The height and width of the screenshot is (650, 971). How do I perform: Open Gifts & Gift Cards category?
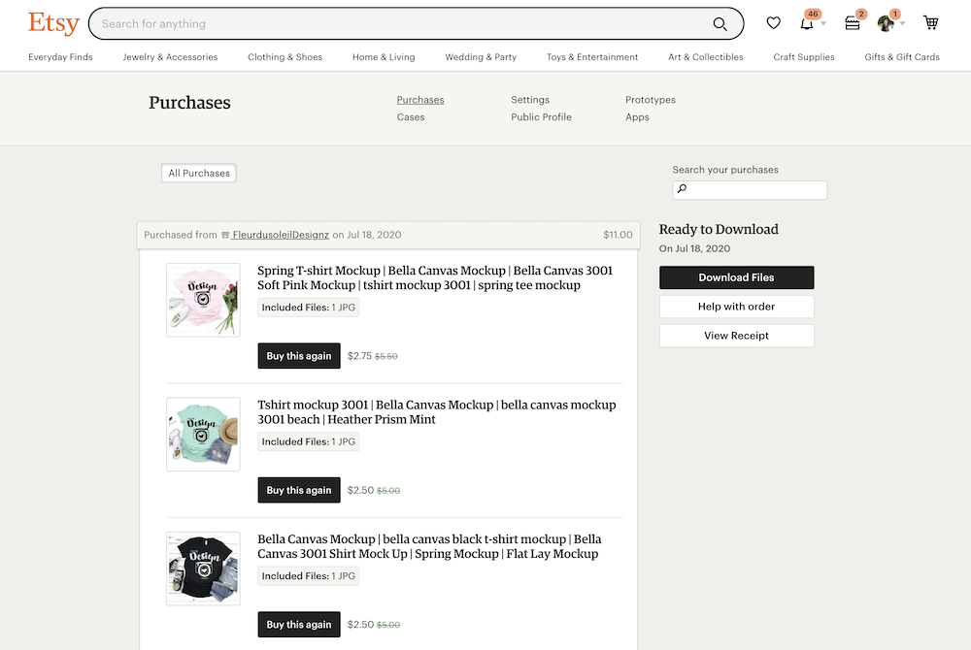902,57
